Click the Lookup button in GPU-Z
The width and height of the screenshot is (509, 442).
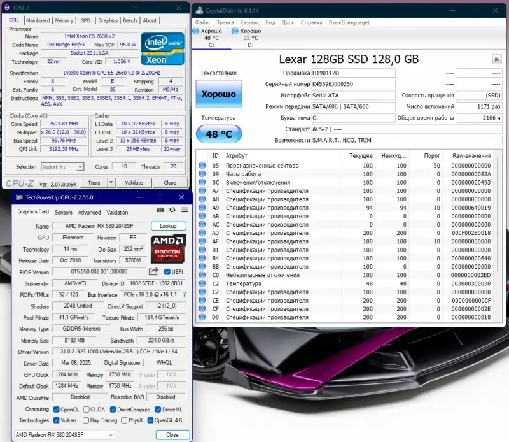pyautogui.click(x=168, y=225)
